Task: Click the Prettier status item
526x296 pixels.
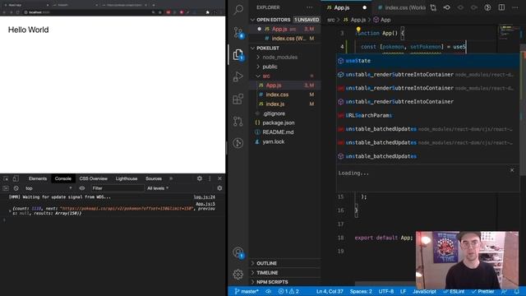Action: click(x=483, y=291)
